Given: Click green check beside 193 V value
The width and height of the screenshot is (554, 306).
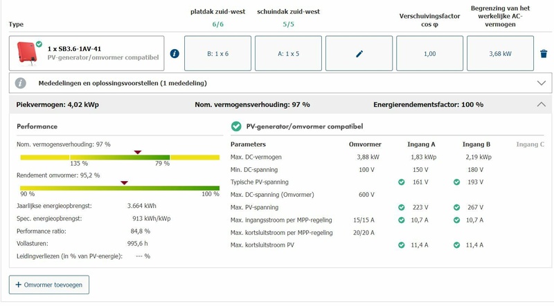Looking at the screenshot, I should [x=457, y=182].
